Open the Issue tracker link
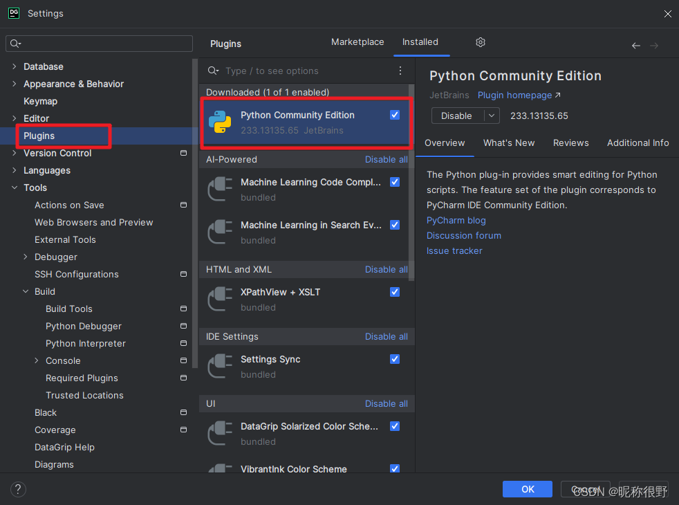The height and width of the screenshot is (505, 679). pos(454,250)
